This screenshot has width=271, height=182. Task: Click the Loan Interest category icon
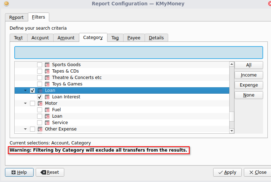click(x=47, y=97)
